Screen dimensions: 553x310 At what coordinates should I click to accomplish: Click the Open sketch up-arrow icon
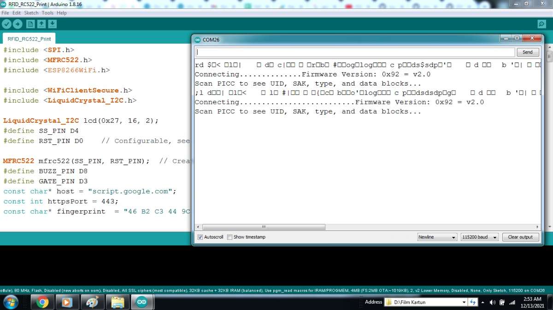coord(41,24)
